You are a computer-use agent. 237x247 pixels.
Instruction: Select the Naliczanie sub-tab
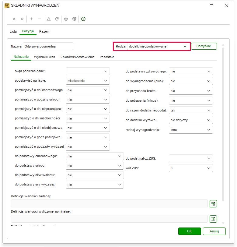click(x=21, y=57)
